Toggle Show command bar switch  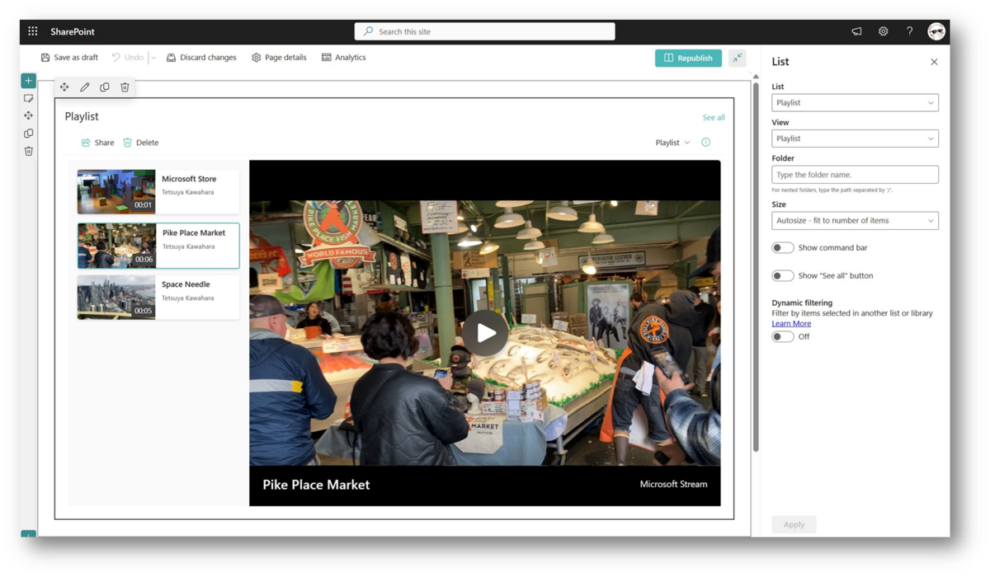(x=782, y=247)
